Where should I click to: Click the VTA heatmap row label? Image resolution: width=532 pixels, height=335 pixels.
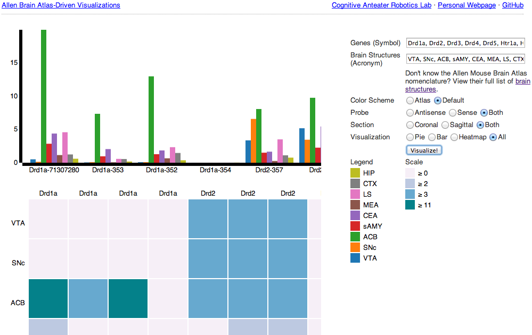pyautogui.click(x=18, y=223)
